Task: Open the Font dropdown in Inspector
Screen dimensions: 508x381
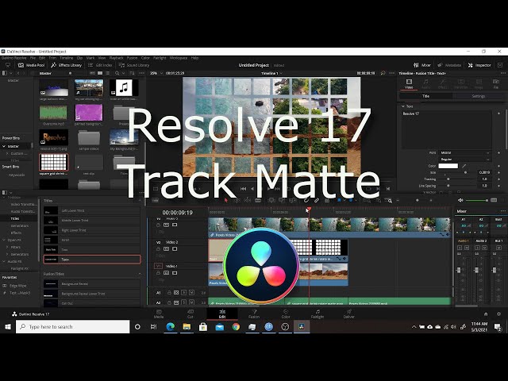Action: pos(465,152)
